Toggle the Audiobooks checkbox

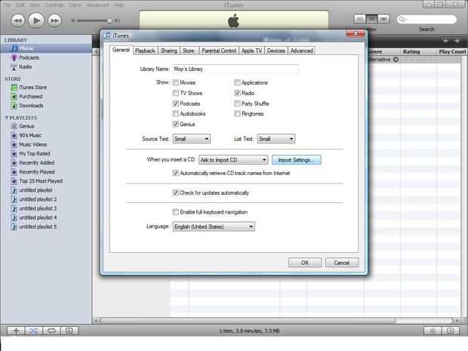tap(176, 114)
